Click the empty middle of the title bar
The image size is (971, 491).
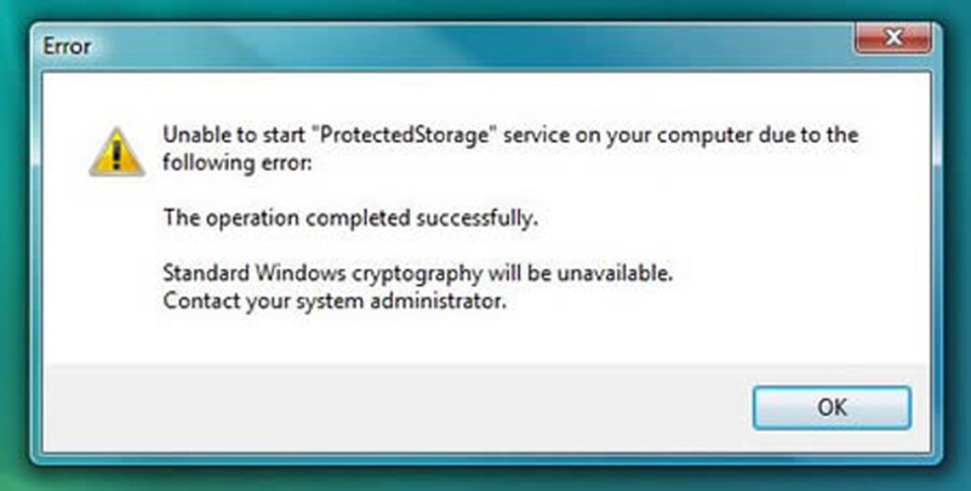click(444, 44)
